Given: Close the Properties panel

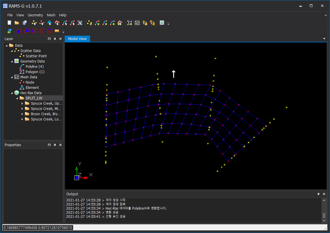Looking at the screenshot, I should 60,145.
